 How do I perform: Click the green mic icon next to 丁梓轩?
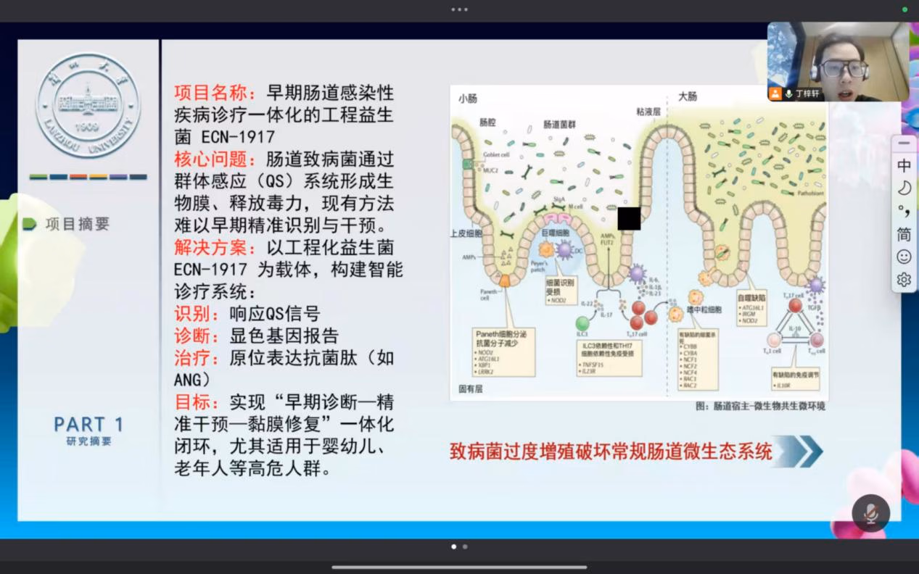[x=788, y=93]
